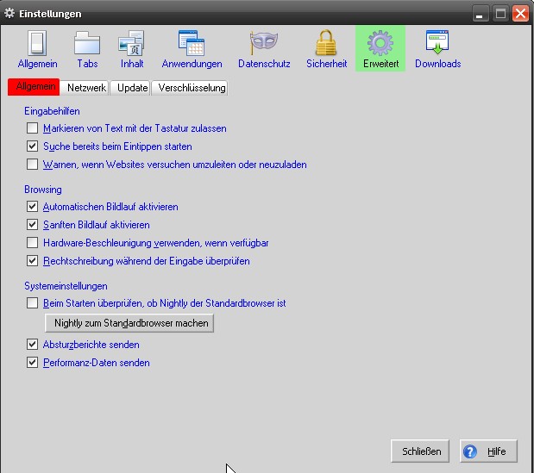Viewport: 534px width, 473px height.
Task: Click the Systemeinstellungen section heading
Action: [66, 286]
